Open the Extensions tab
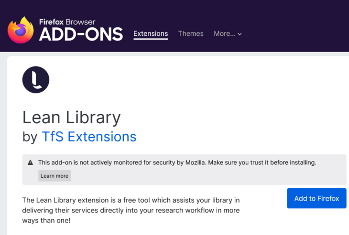The width and height of the screenshot is (349, 235). 151,34
